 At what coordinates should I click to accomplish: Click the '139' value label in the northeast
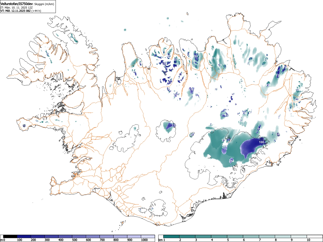pos(278,76)
